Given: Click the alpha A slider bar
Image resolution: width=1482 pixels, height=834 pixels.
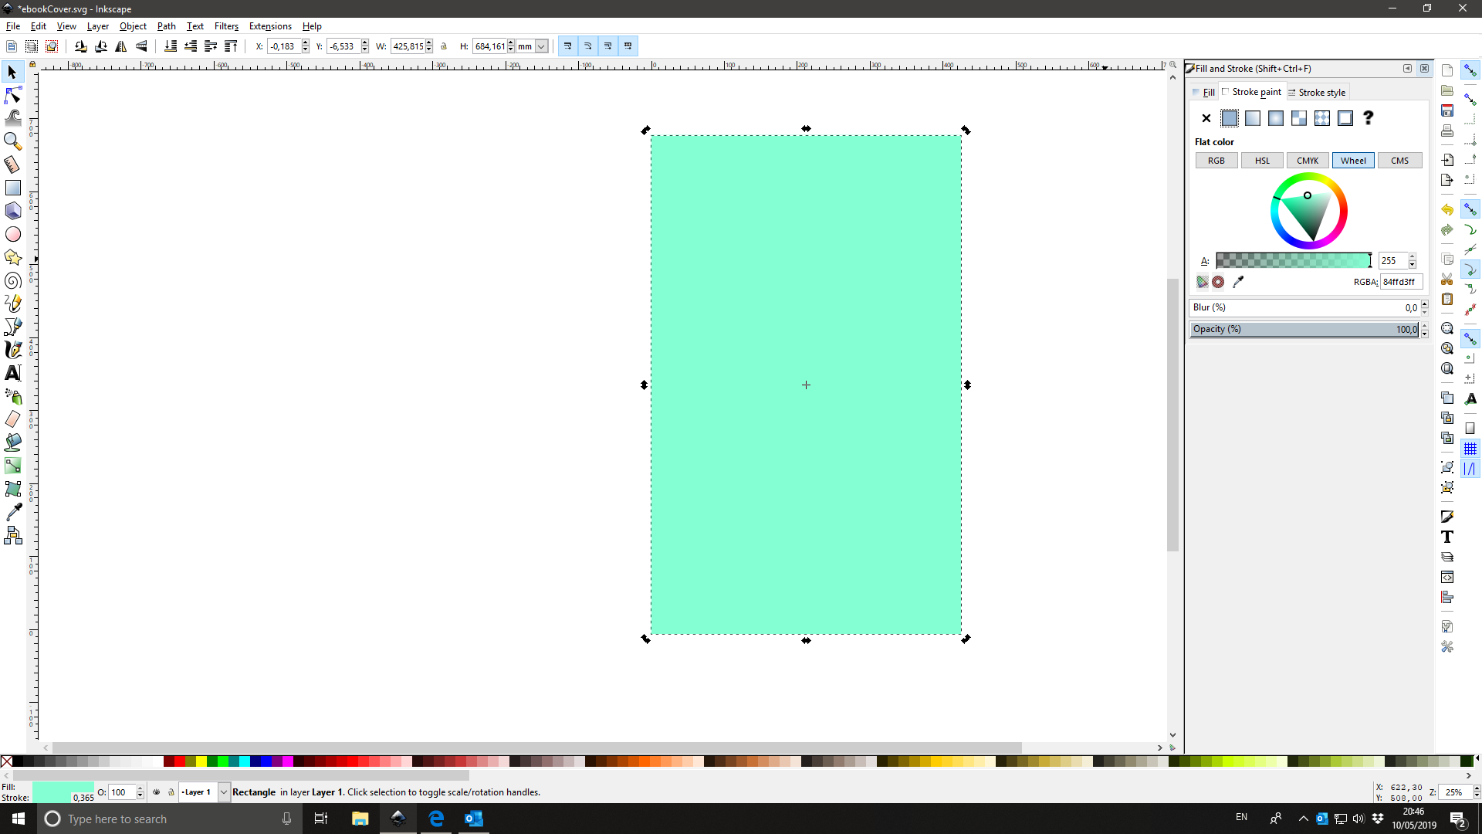Looking at the screenshot, I should 1294,260.
